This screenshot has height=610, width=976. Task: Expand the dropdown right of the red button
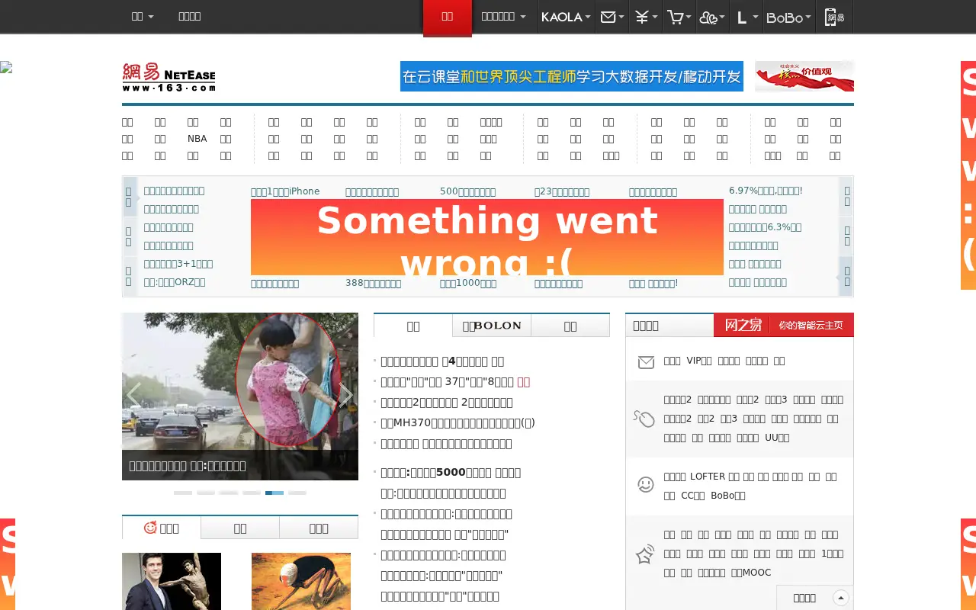503,16
